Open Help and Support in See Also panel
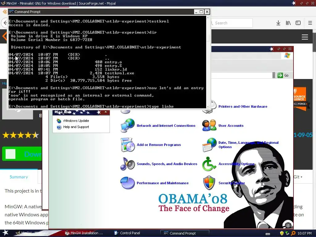 (x=76, y=127)
